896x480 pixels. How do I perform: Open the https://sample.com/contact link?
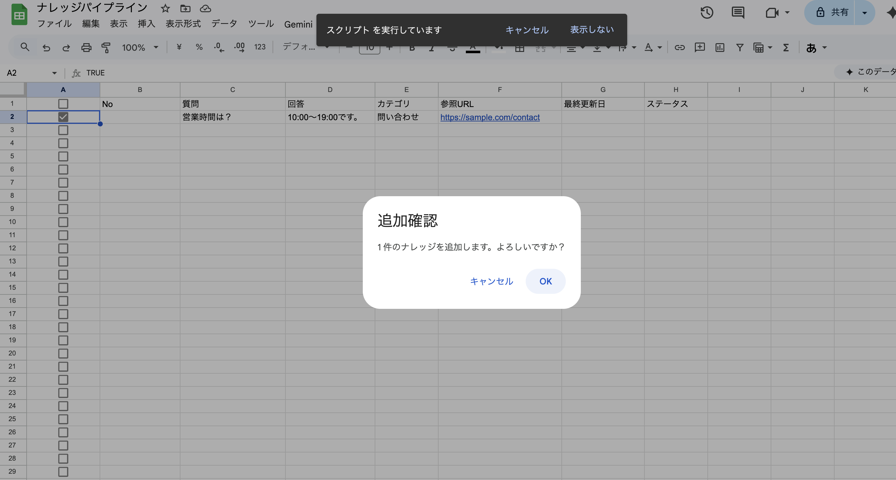(490, 117)
